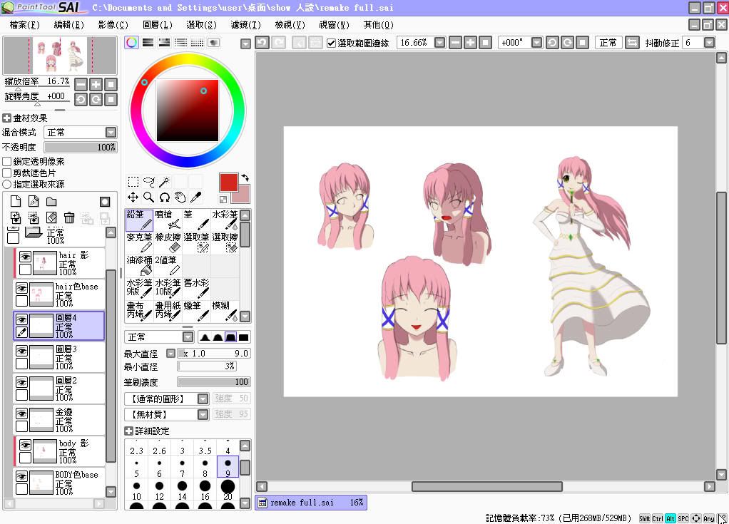Viewport: 729px width, 524px height.
Task: Hide the 圖層3 layer via eye icon
Action: pyautogui.click(x=22, y=351)
